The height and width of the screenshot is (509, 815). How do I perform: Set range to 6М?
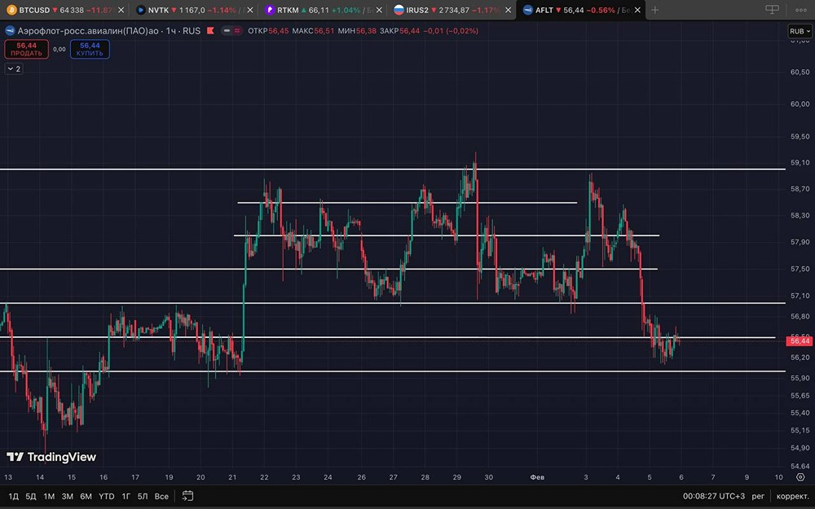[86, 496]
